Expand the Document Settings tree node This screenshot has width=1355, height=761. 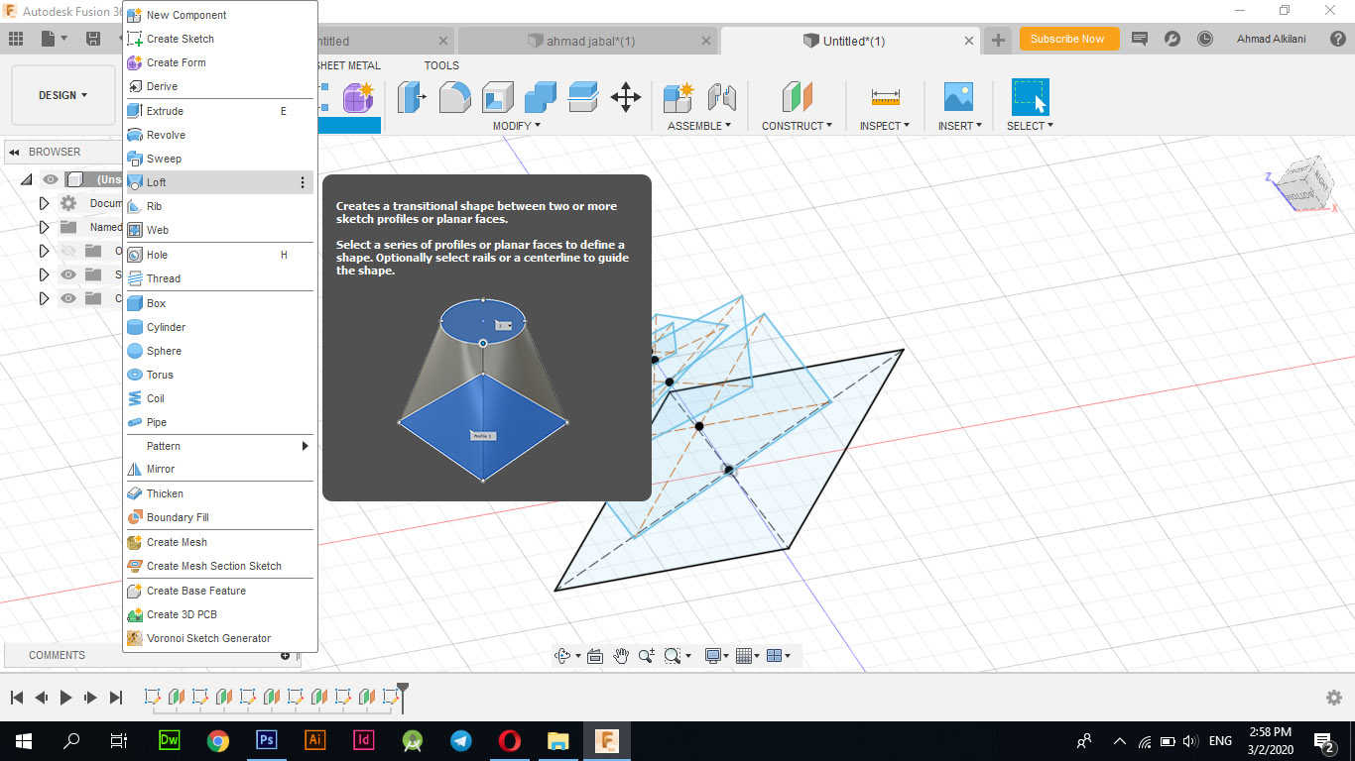[x=44, y=203]
